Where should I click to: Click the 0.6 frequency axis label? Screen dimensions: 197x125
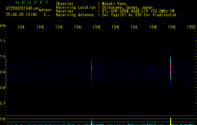(x=3, y=119)
